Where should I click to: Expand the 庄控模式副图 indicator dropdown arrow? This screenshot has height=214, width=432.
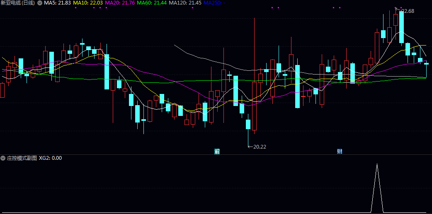3,158
